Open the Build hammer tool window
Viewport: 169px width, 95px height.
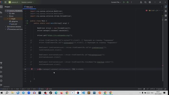1,63
